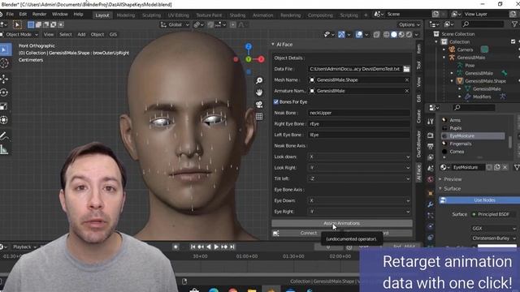Toggle viewport gizmo display
The image size is (520, 292).
coord(341,34)
